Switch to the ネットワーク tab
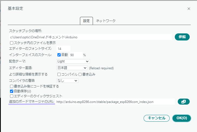The height and width of the screenshot is (132, 197). pos(106,21)
